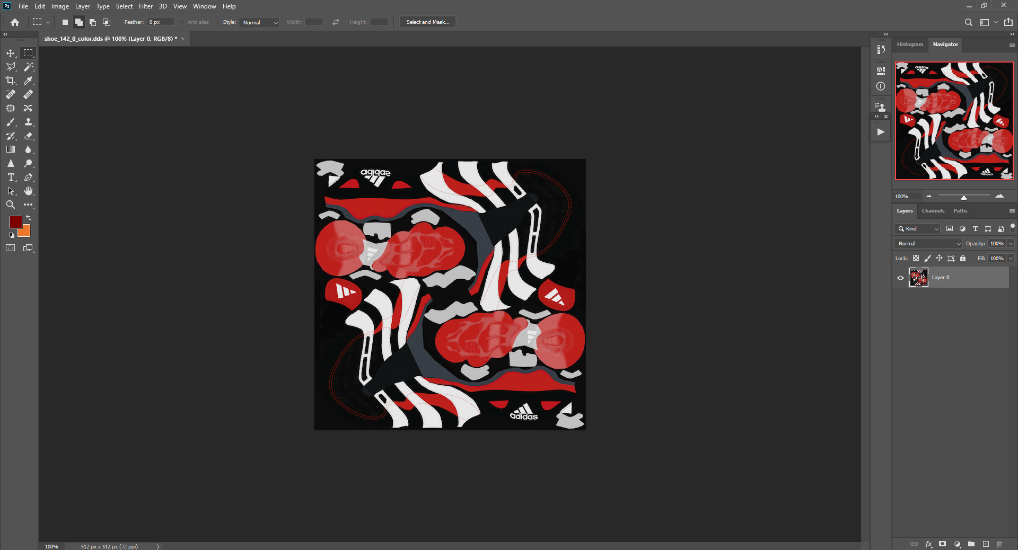This screenshot has height=550, width=1018.
Task: Select the Dodge tool
Action: (x=28, y=163)
